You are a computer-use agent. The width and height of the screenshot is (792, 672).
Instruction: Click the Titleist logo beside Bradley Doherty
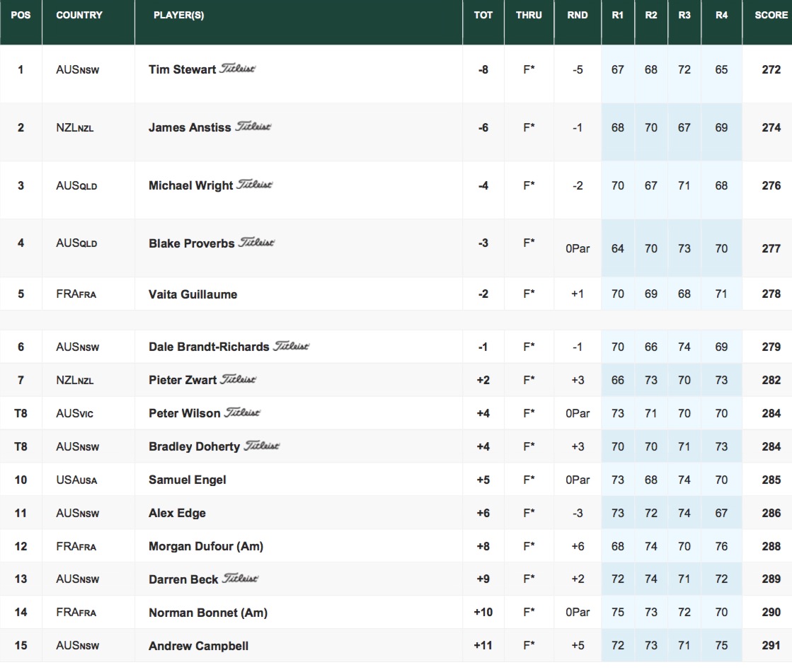click(x=262, y=446)
